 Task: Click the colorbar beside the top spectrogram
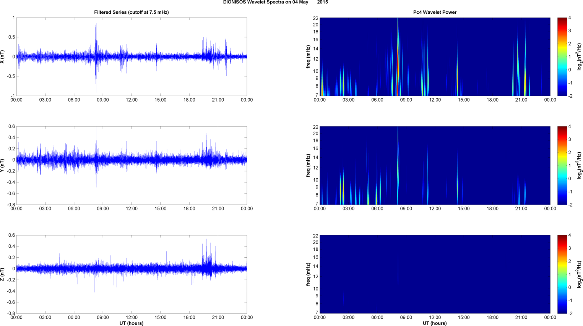click(x=562, y=56)
